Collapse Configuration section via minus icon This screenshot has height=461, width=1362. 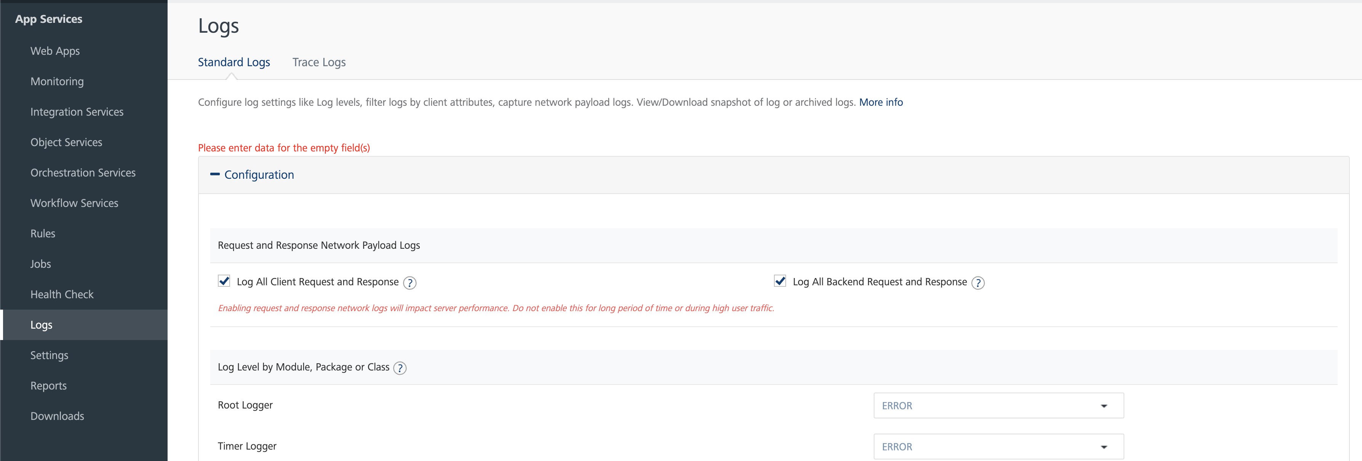click(215, 174)
